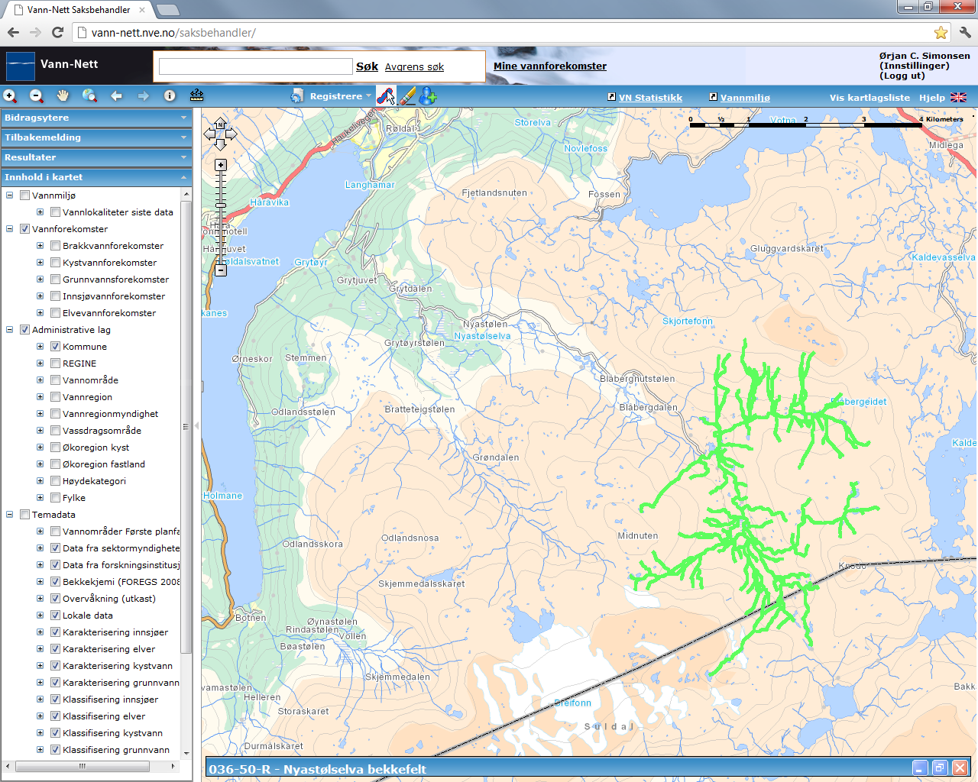The height and width of the screenshot is (782, 978).
Task: Click the Søk search button
Action: 367,66
